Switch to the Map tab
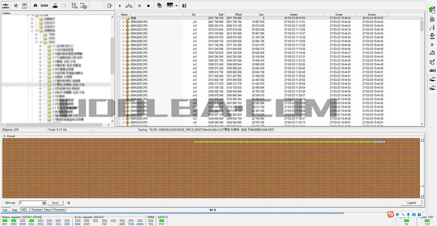This screenshot has width=437, height=226. click(x=15, y=209)
